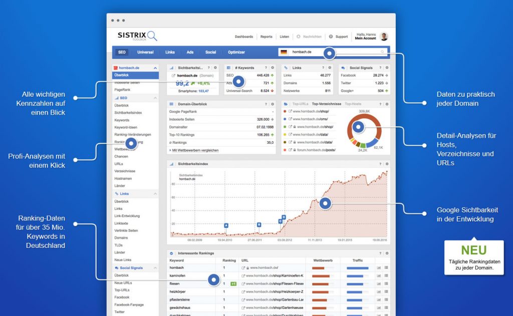
Task: Click the Support question mark icon
Action: [x=331, y=36]
